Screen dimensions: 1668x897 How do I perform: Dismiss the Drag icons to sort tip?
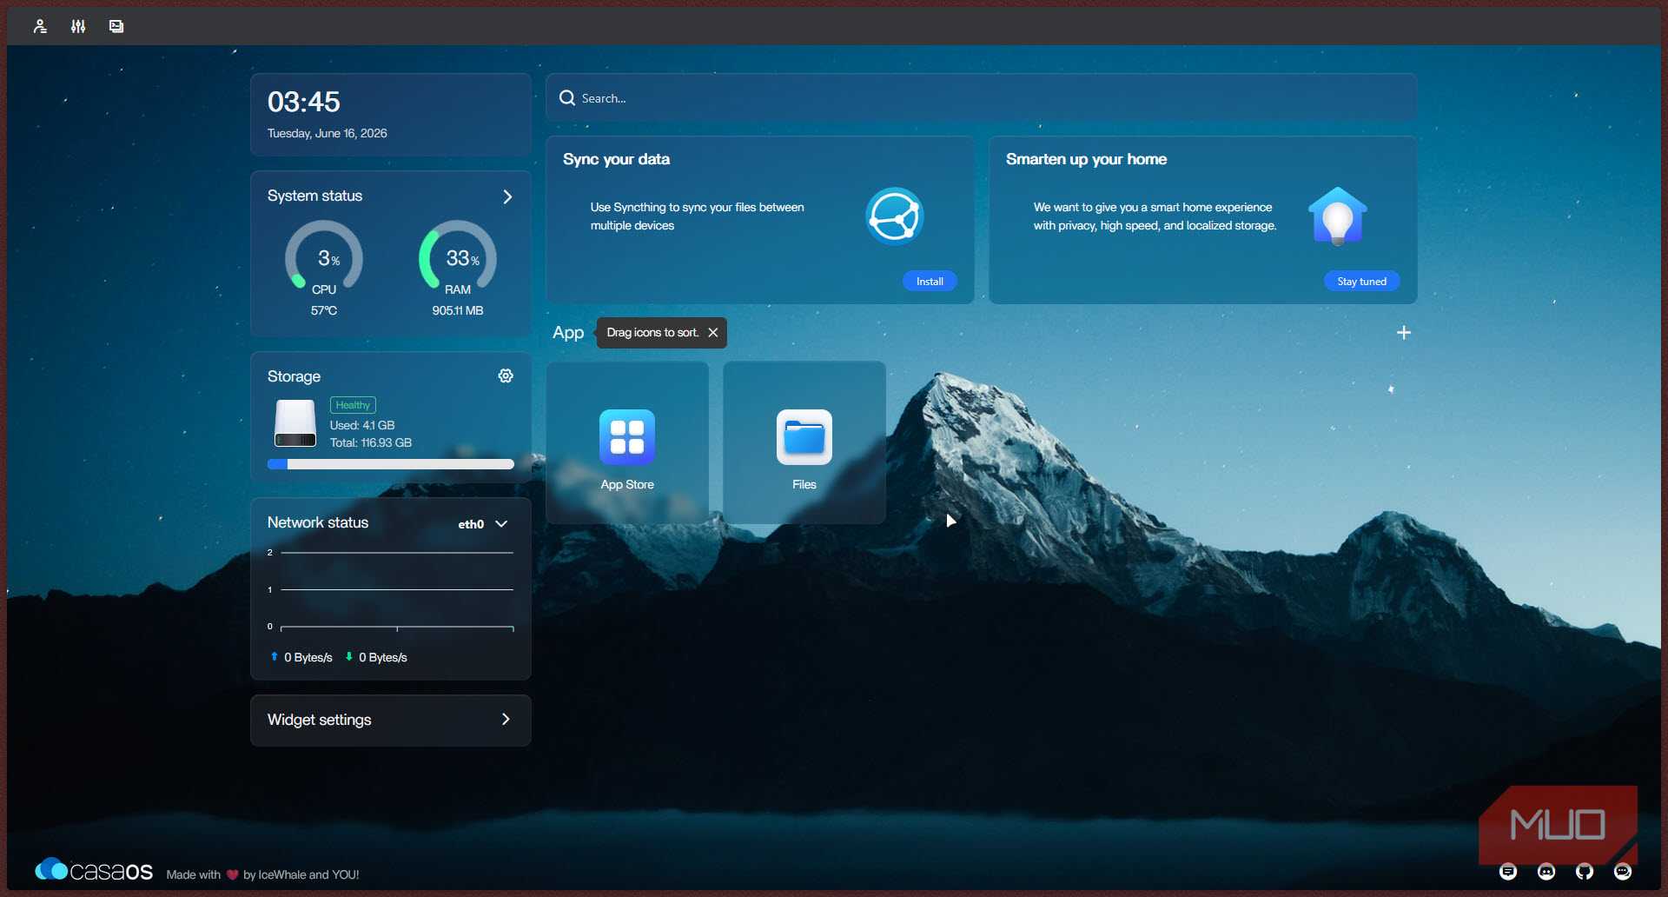(713, 332)
